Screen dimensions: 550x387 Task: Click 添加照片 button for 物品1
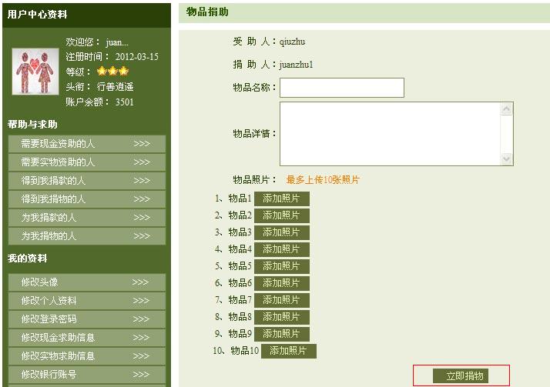(282, 199)
